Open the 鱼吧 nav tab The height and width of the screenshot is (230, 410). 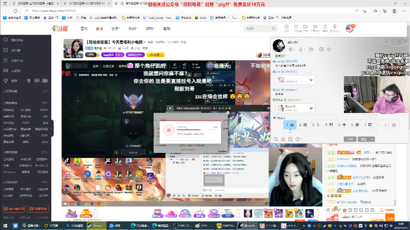tap(167, 29)
